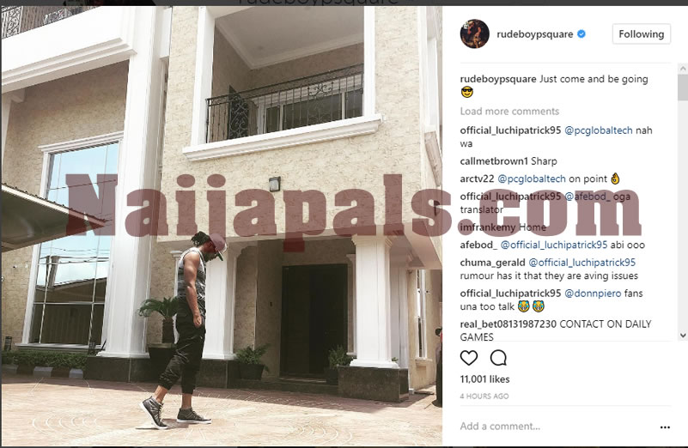The height and width of the screenshot is (448, 688).
Task: Click the house photo of the post
Action: tap(222, 226)
